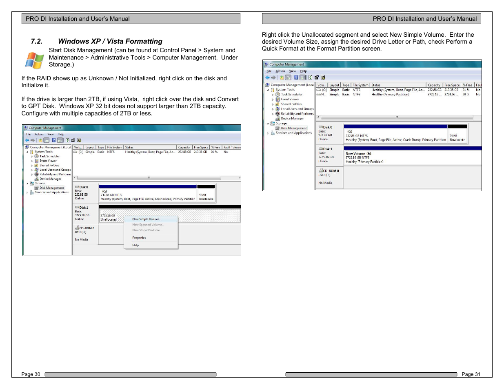This screenshot has width=504, height=389.
Task: Click the Shared Folders icon in page 30 screenshot
Action: point(37,165)
